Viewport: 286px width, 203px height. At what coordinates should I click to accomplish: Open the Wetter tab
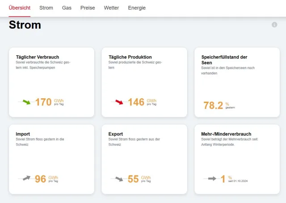click(x=111, y=8)
